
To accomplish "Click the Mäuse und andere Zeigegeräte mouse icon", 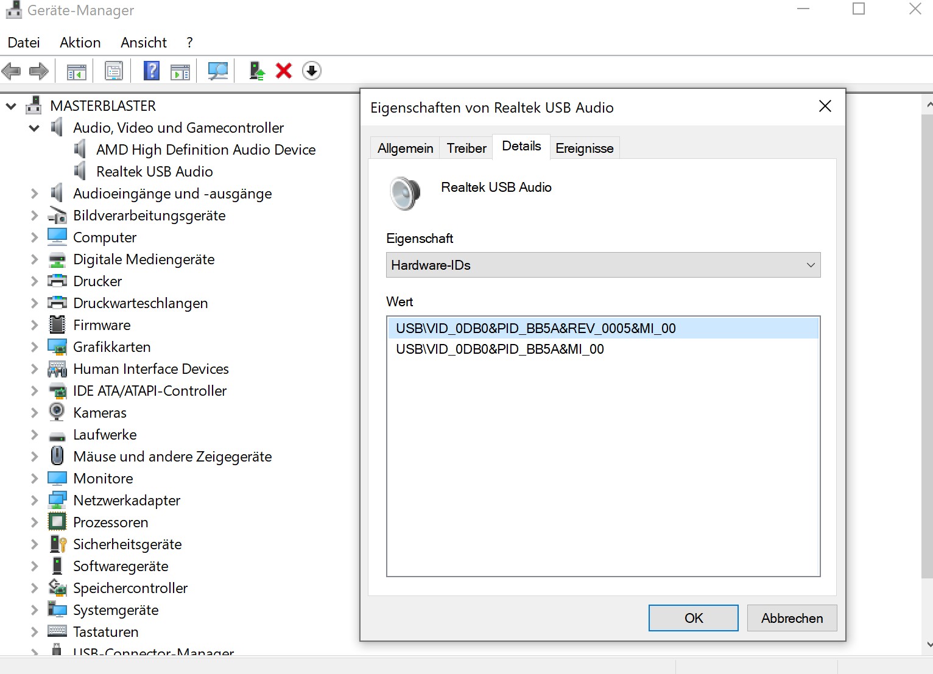I will [57, 456].
